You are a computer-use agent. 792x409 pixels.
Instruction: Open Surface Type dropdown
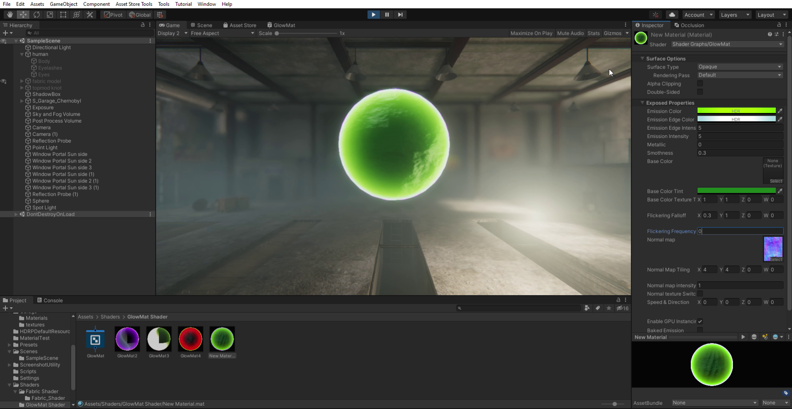pyautogui.click(x=740, y=67)
